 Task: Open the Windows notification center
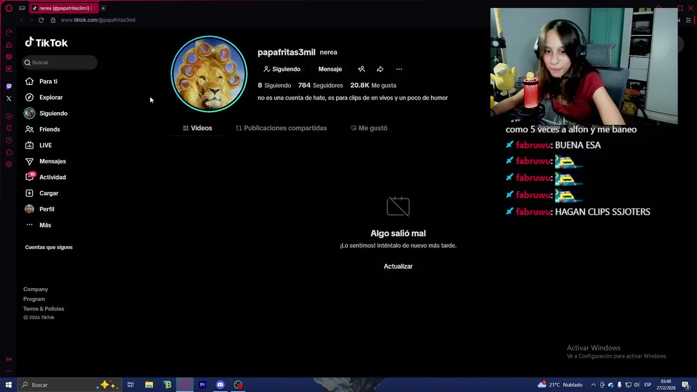(686, 385)
